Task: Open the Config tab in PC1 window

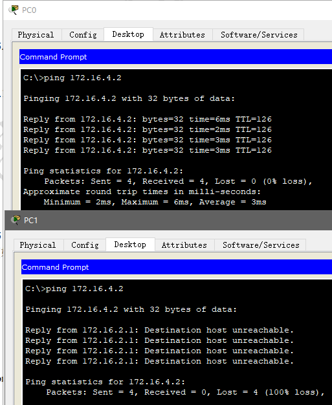Action: pyautogui.click(x=85, y=245)
